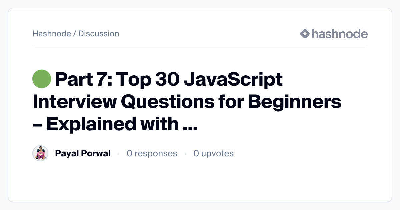This screenshot has width=400, height=210.
Task: Click the '– Explained with' title line
Action: (x=106, y=124)
